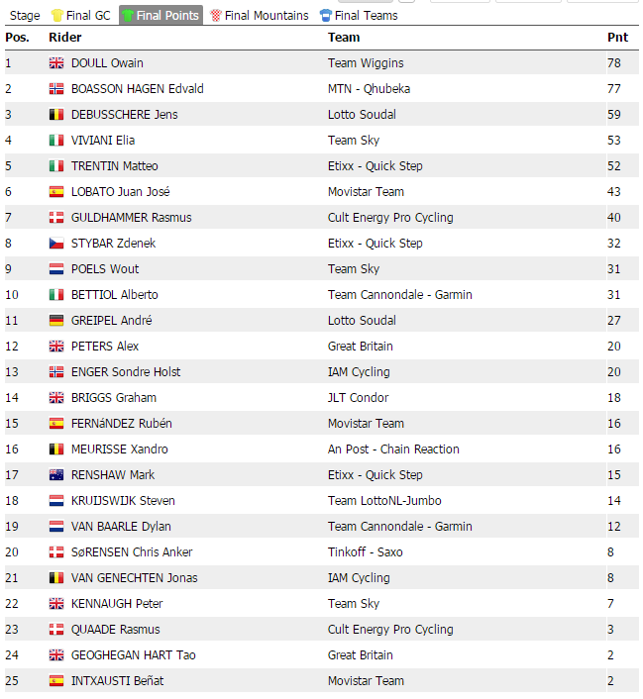643x699 pixels.
Task: Click the green points jersey icon
Action: click(x=128, y=16)
